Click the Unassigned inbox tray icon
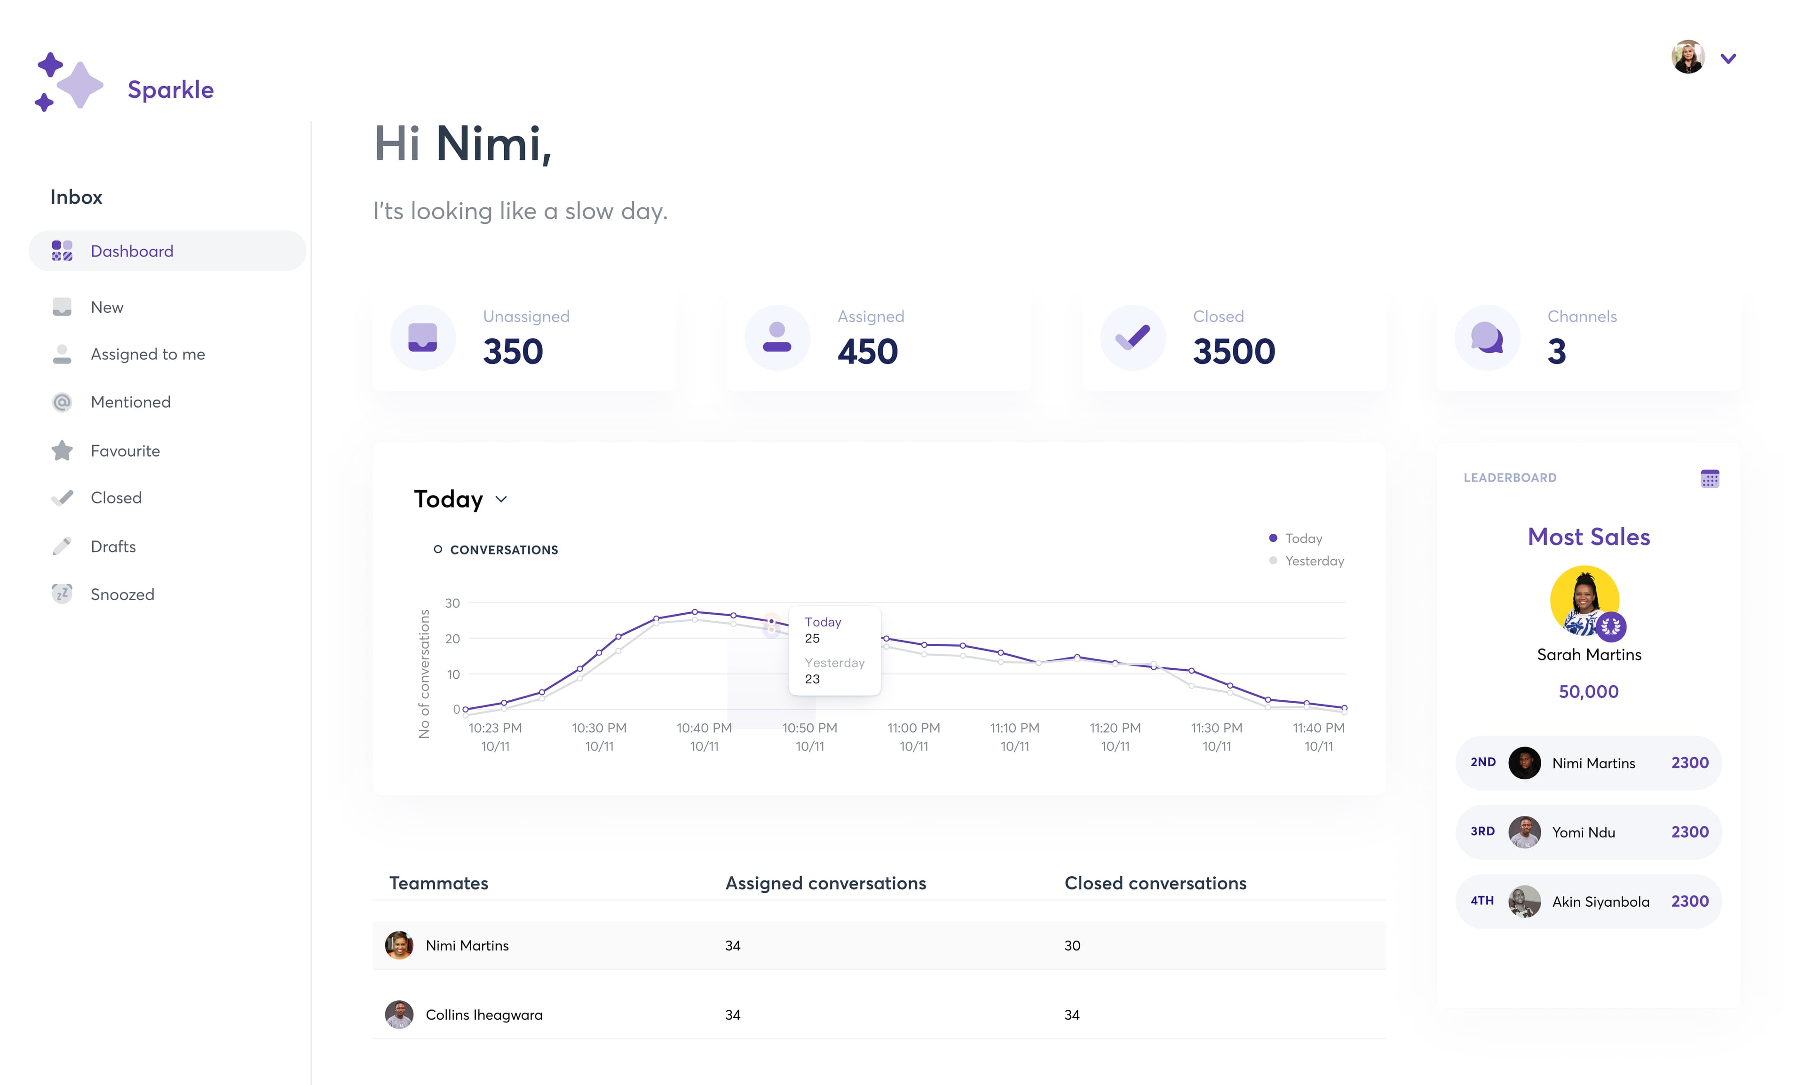 423,338
